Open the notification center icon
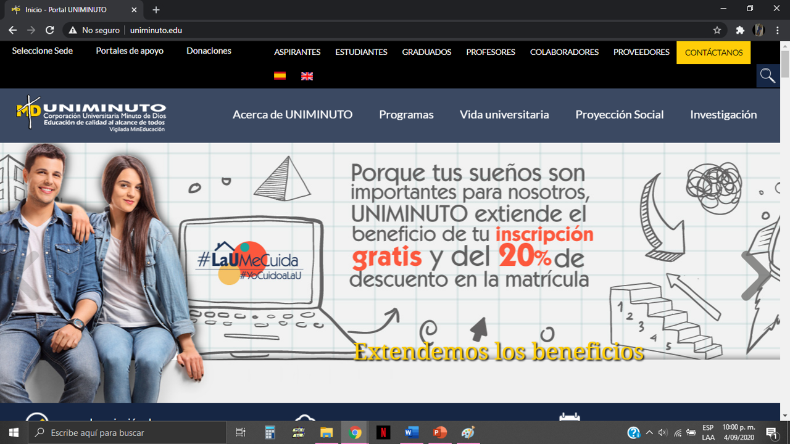 pos(771,433)
